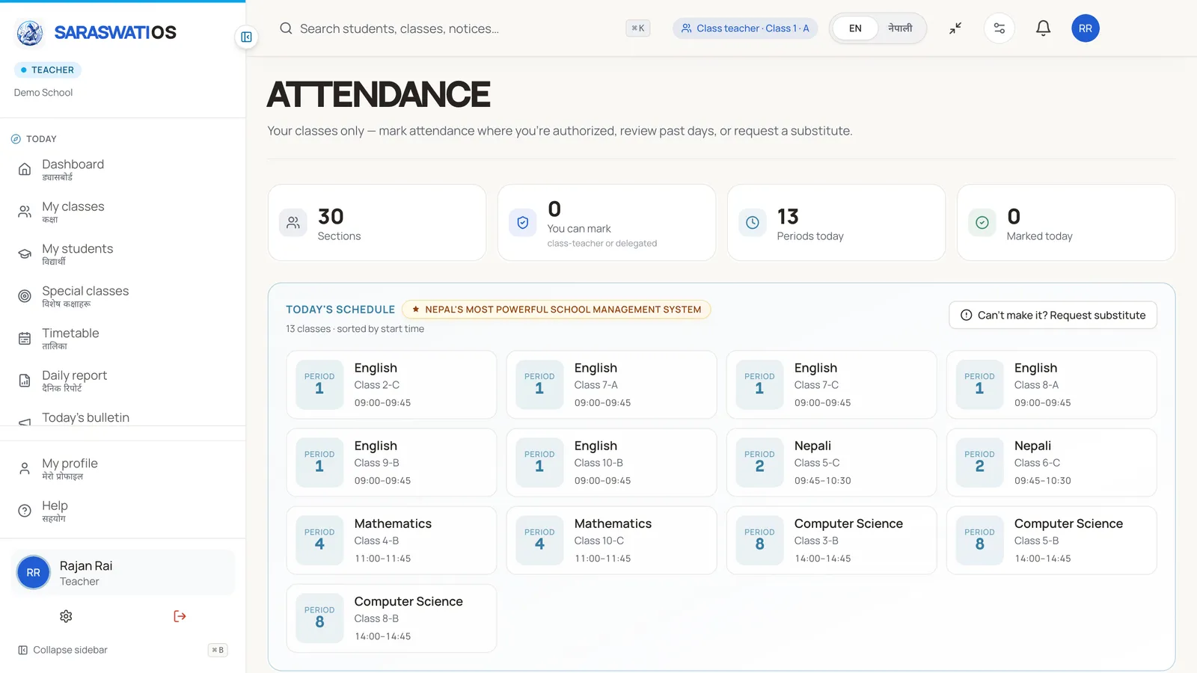Open the Help page

123,511
